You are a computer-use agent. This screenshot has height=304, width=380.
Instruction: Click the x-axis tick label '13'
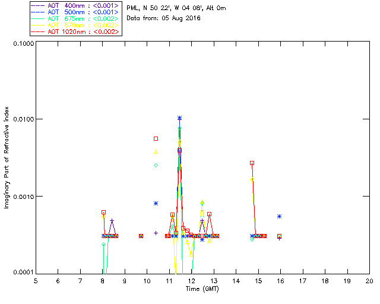tap(214, 281)
